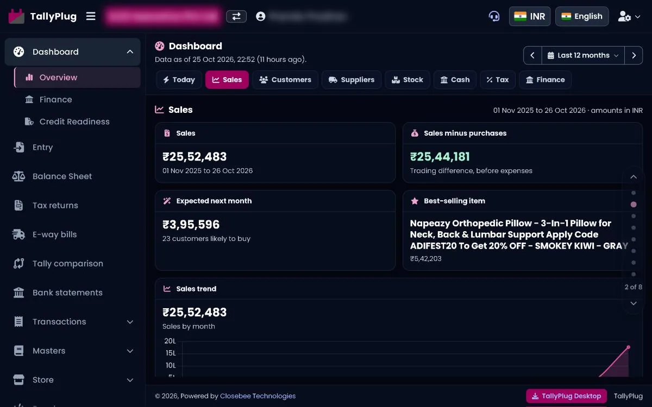The height and width of the screenshot is (407, 652).
Task: Click the Sales trend card heading
Action: pyautogui.click(x=196, y=289)
